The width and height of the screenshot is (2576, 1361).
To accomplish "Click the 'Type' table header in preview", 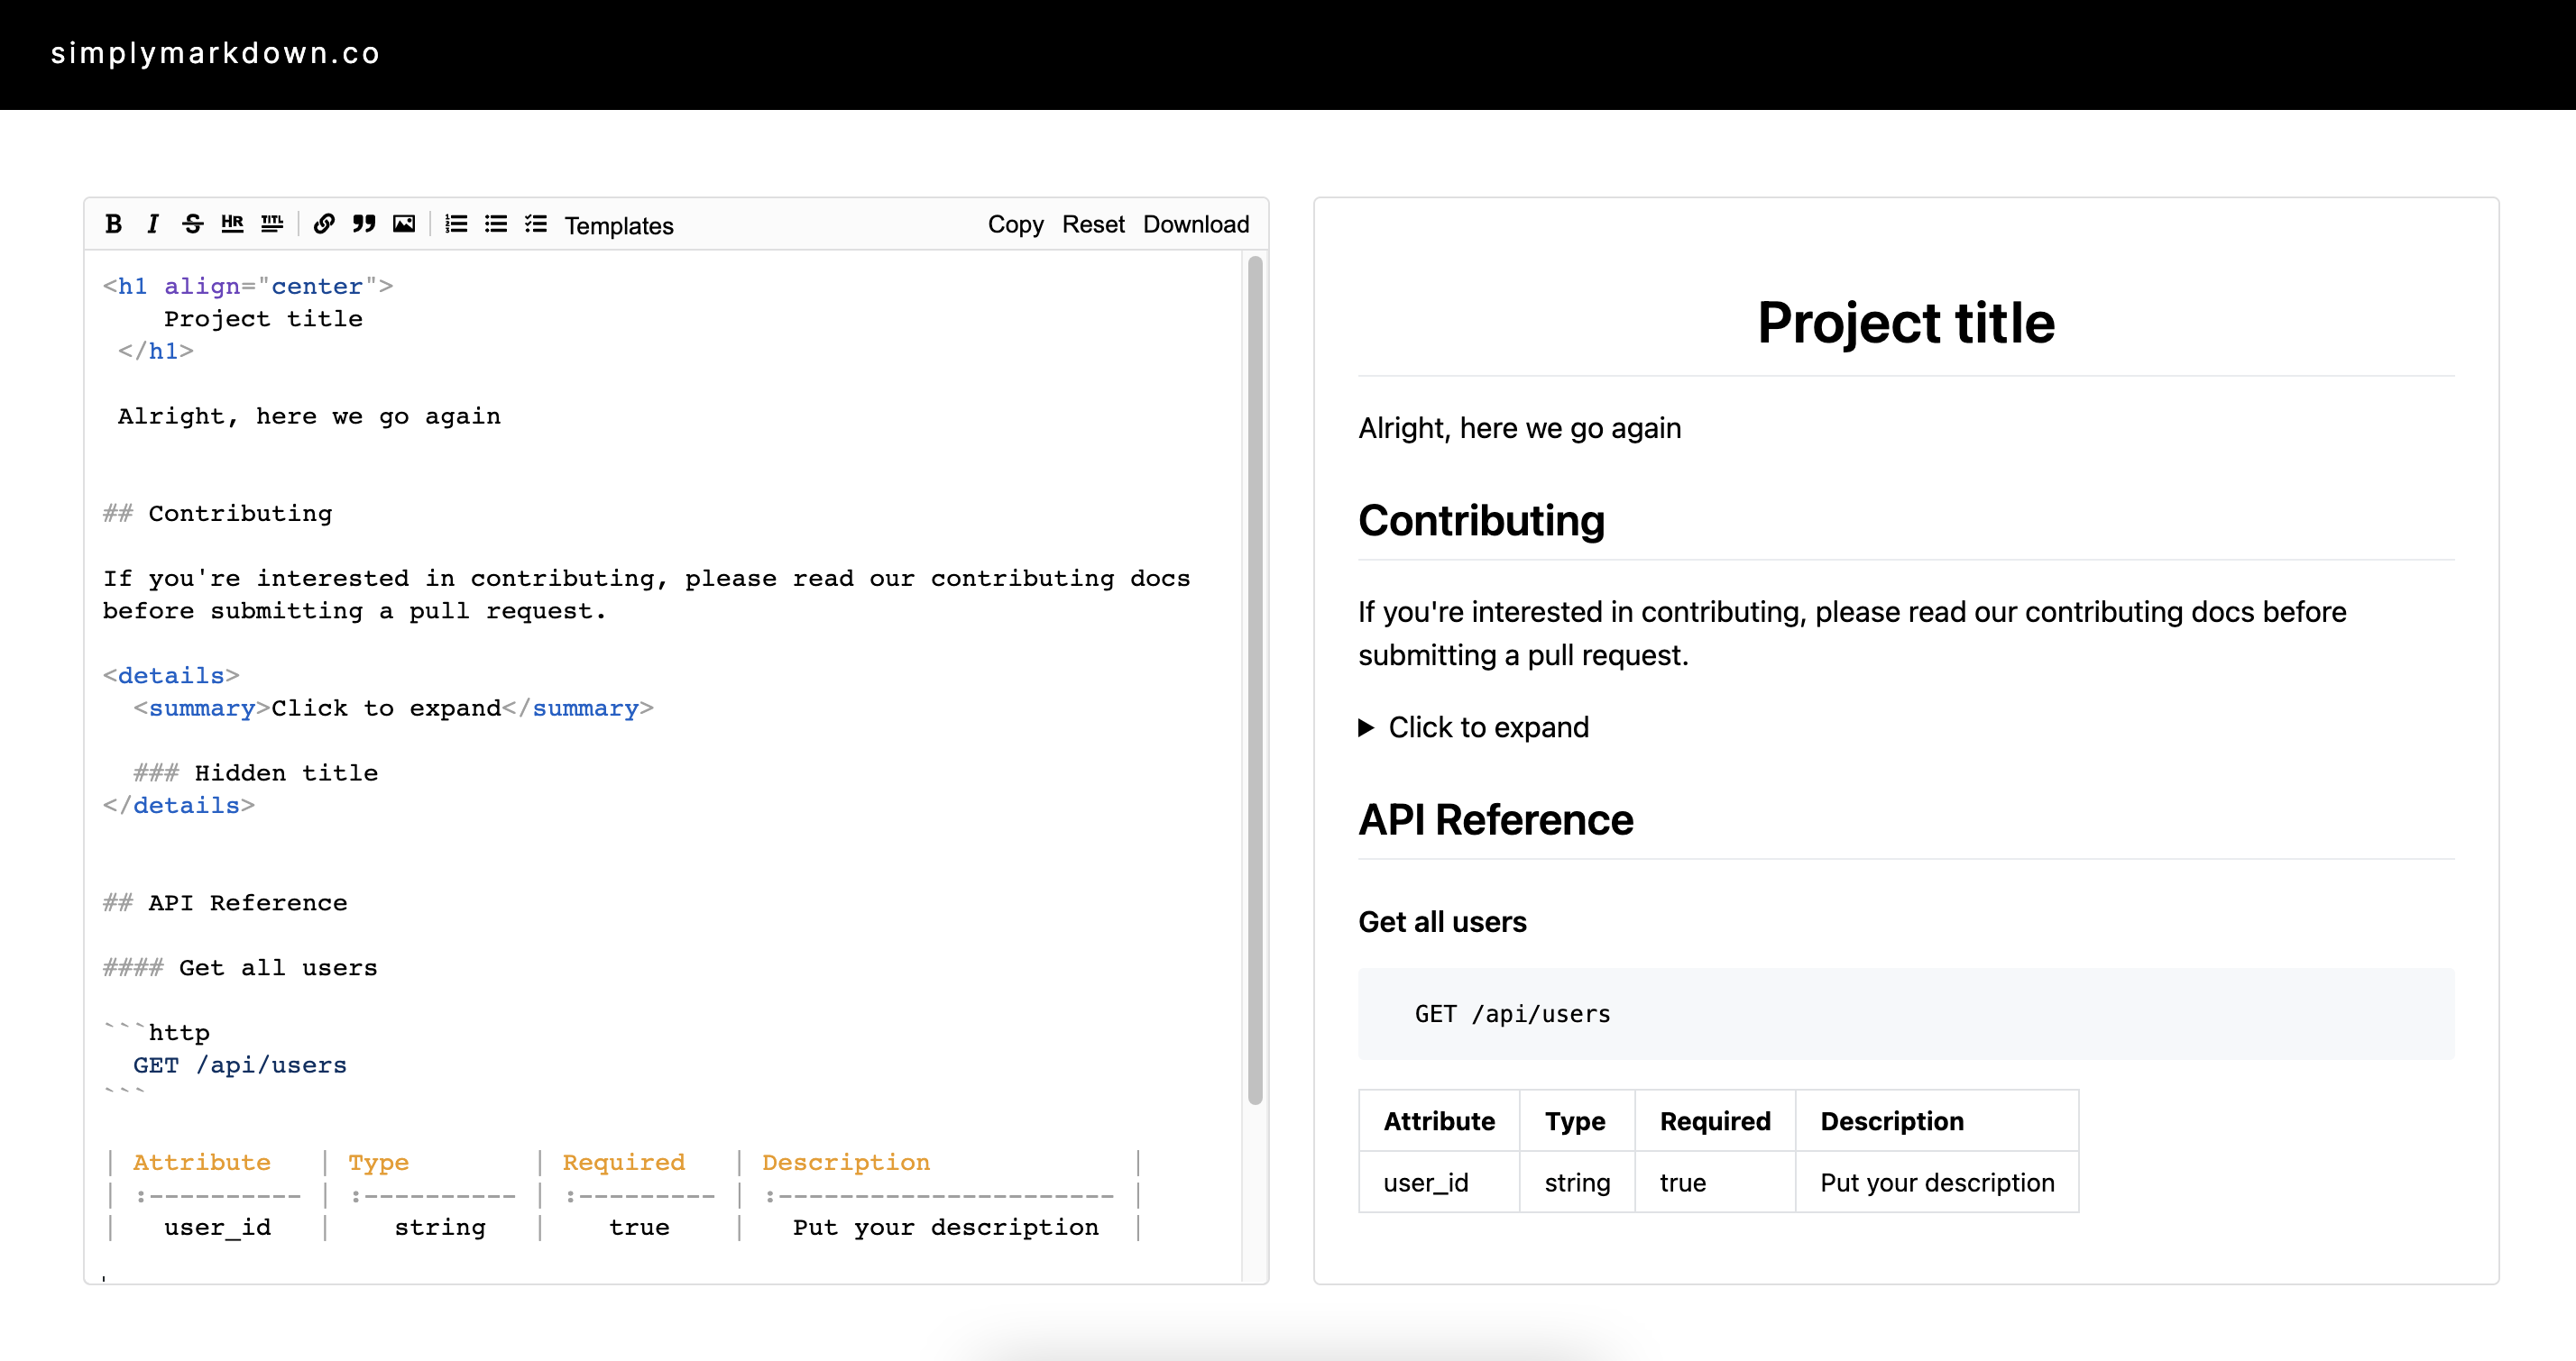I will click(1576, 1121).
